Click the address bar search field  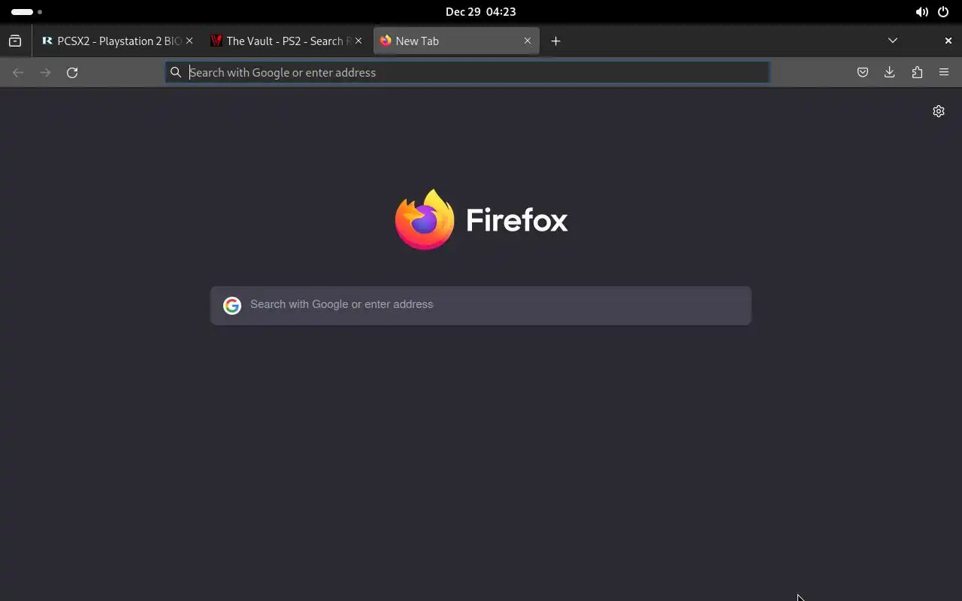[x=467, y=73]
